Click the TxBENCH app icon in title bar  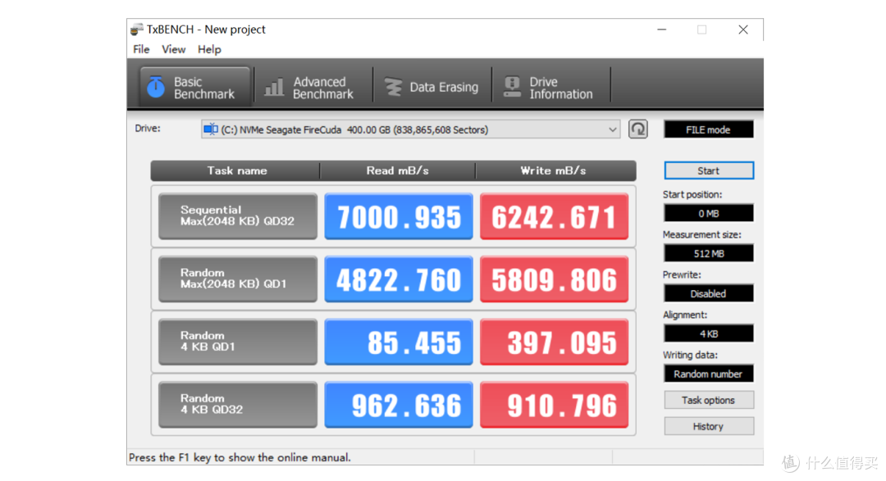[137, 29]
